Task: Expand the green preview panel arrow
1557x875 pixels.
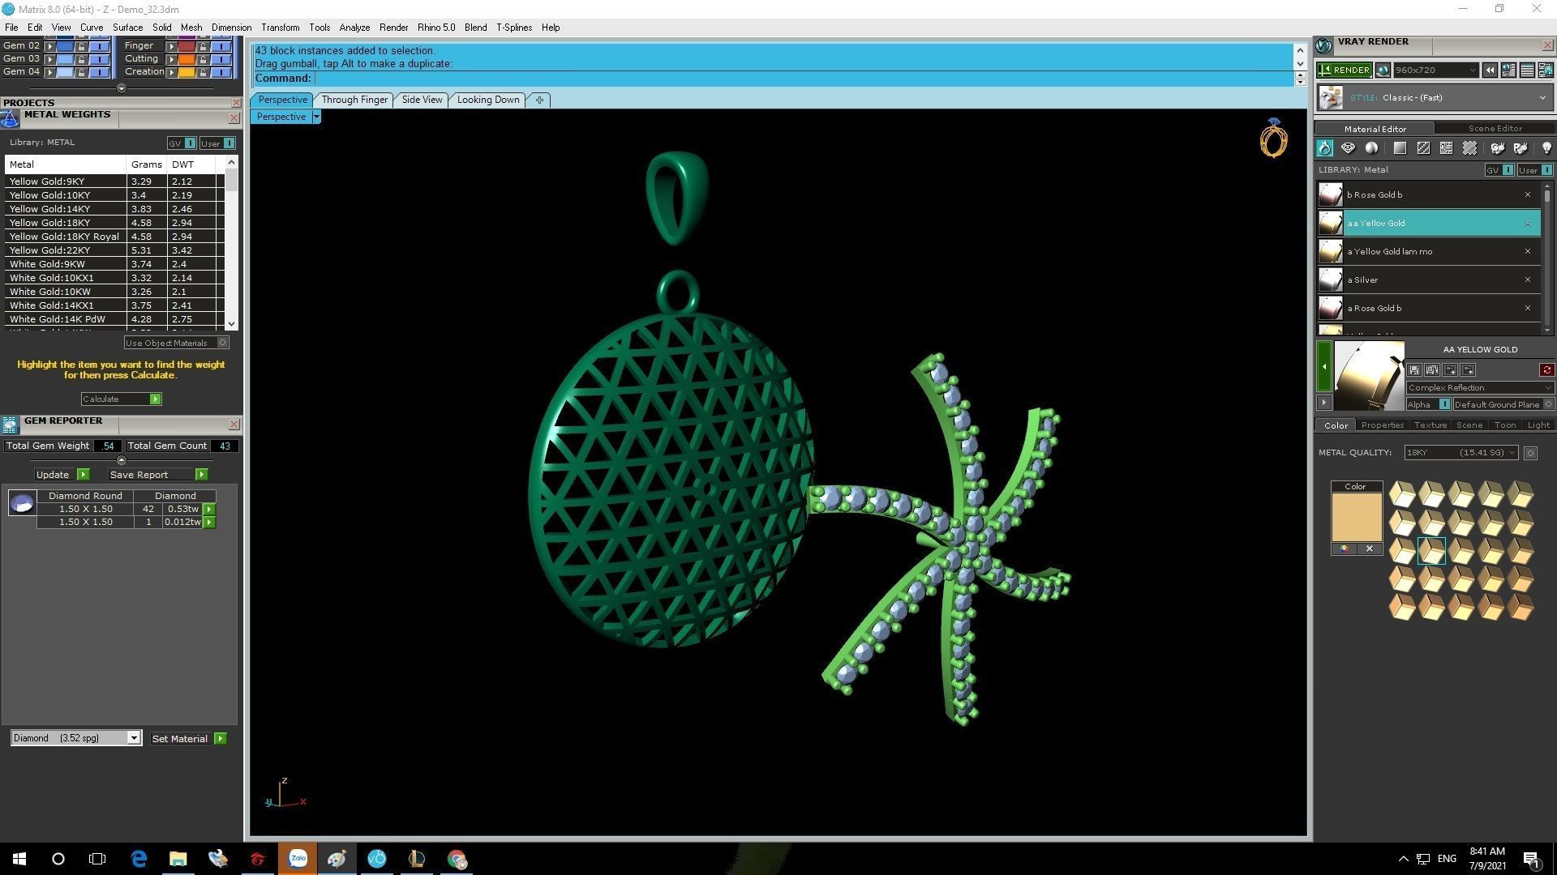Action: [x=1323, y=367]
